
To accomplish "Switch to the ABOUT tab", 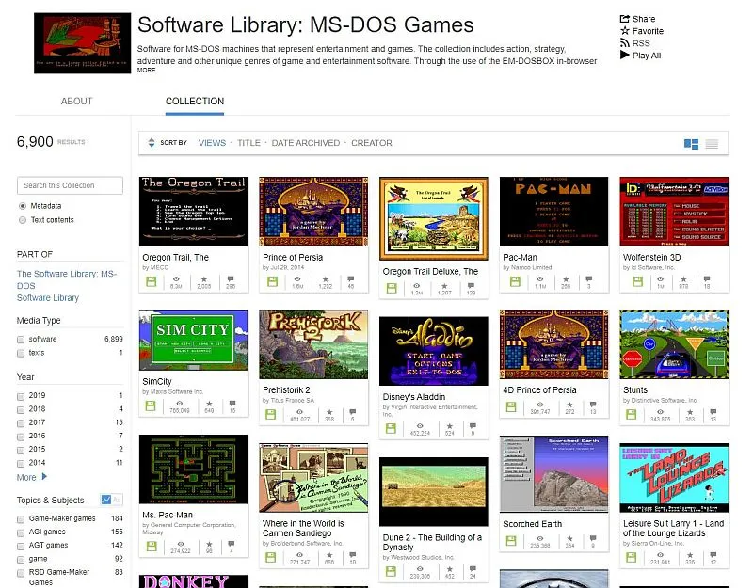I will click(x=76, y=101).
